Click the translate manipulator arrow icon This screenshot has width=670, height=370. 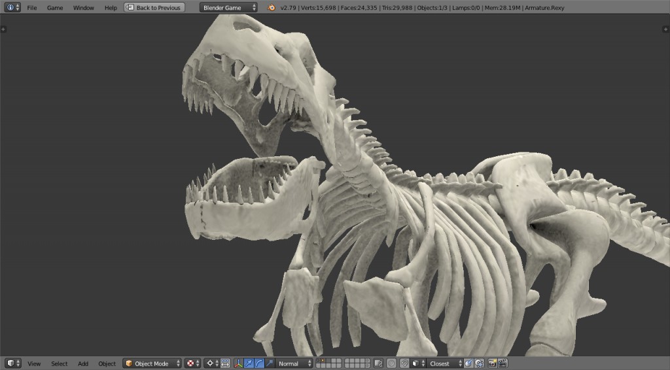[x=249, y=363]
